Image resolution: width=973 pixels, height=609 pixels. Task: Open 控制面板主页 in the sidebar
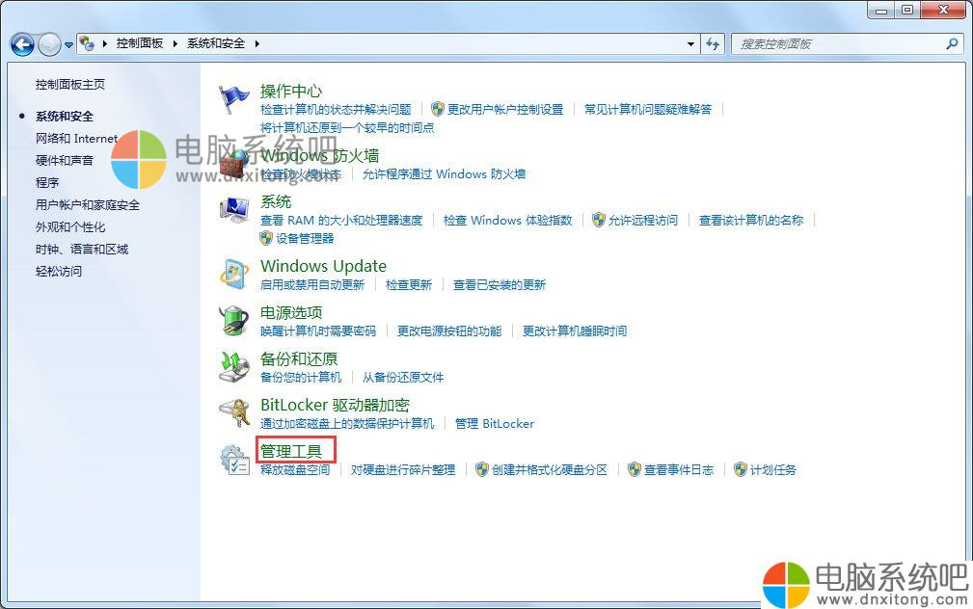tap(70, 85)
